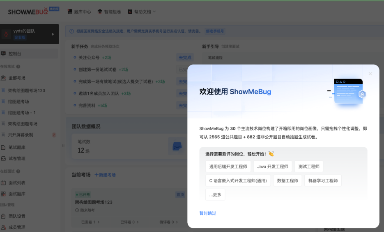
Task: Click the 试卷管理 sidebar icon
Action: pyautogui.click(x=3, y=159)
